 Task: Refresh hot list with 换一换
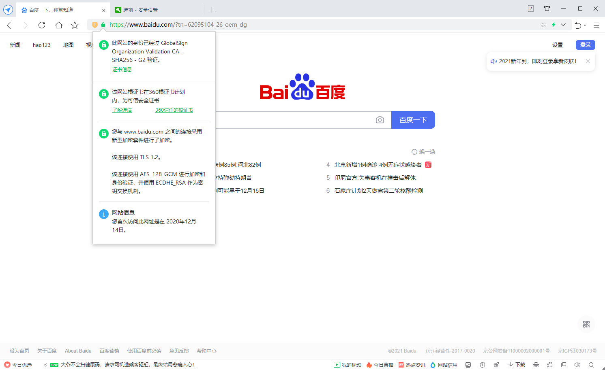(x=423, y=152)
